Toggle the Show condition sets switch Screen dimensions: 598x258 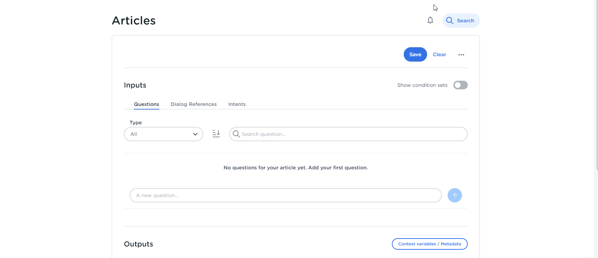(x=460, y=85)
